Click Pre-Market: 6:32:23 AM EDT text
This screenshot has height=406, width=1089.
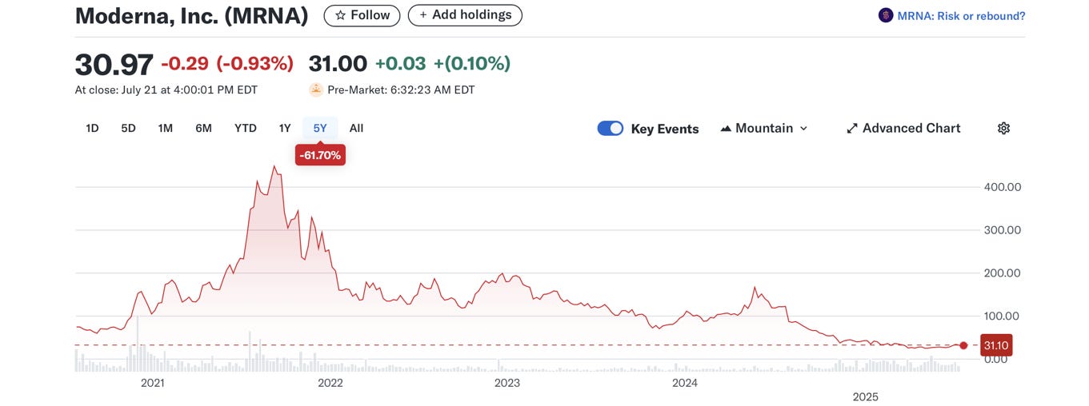click(401, 90)
